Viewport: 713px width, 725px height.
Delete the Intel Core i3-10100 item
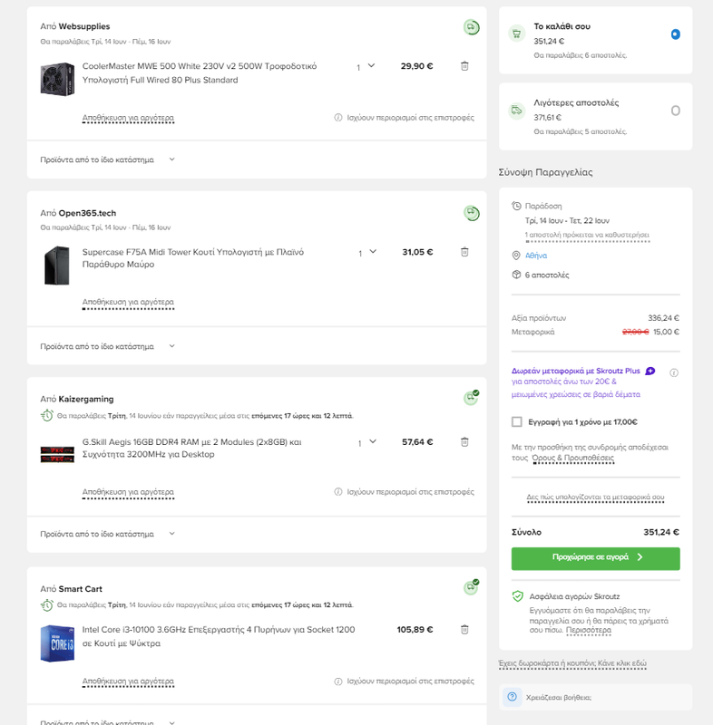pyautogui.click(x=464, y=630)
